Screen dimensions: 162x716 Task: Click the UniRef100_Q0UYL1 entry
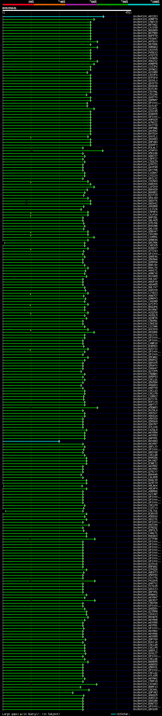point(145,137)
